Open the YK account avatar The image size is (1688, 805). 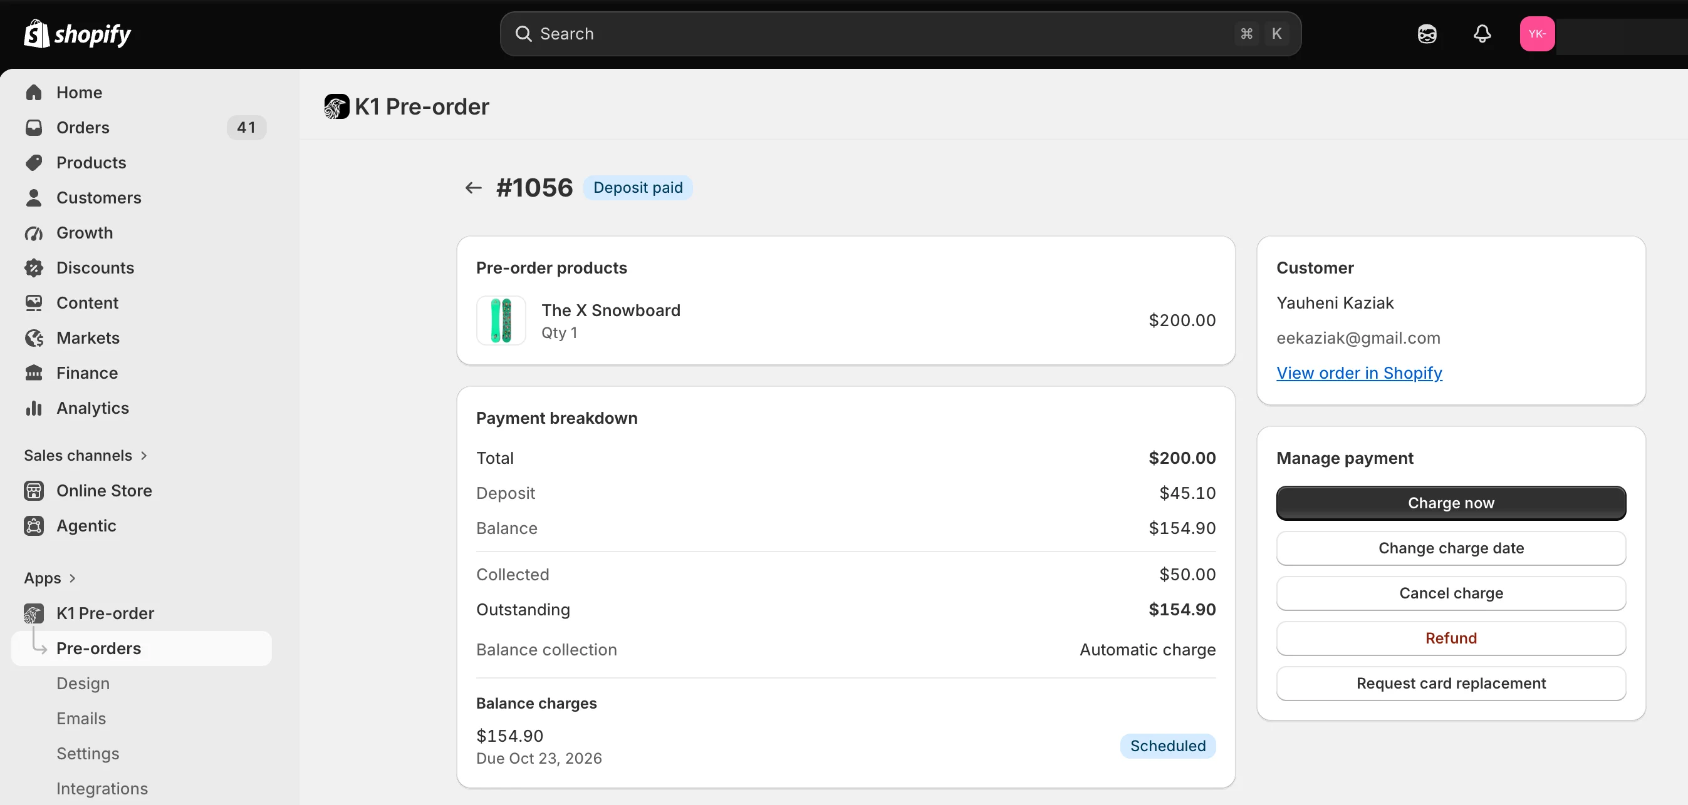coord(1536,33)
